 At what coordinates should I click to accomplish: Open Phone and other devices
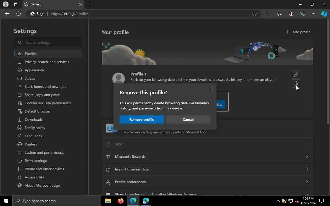pyautogui.click(x=48, y=169)
